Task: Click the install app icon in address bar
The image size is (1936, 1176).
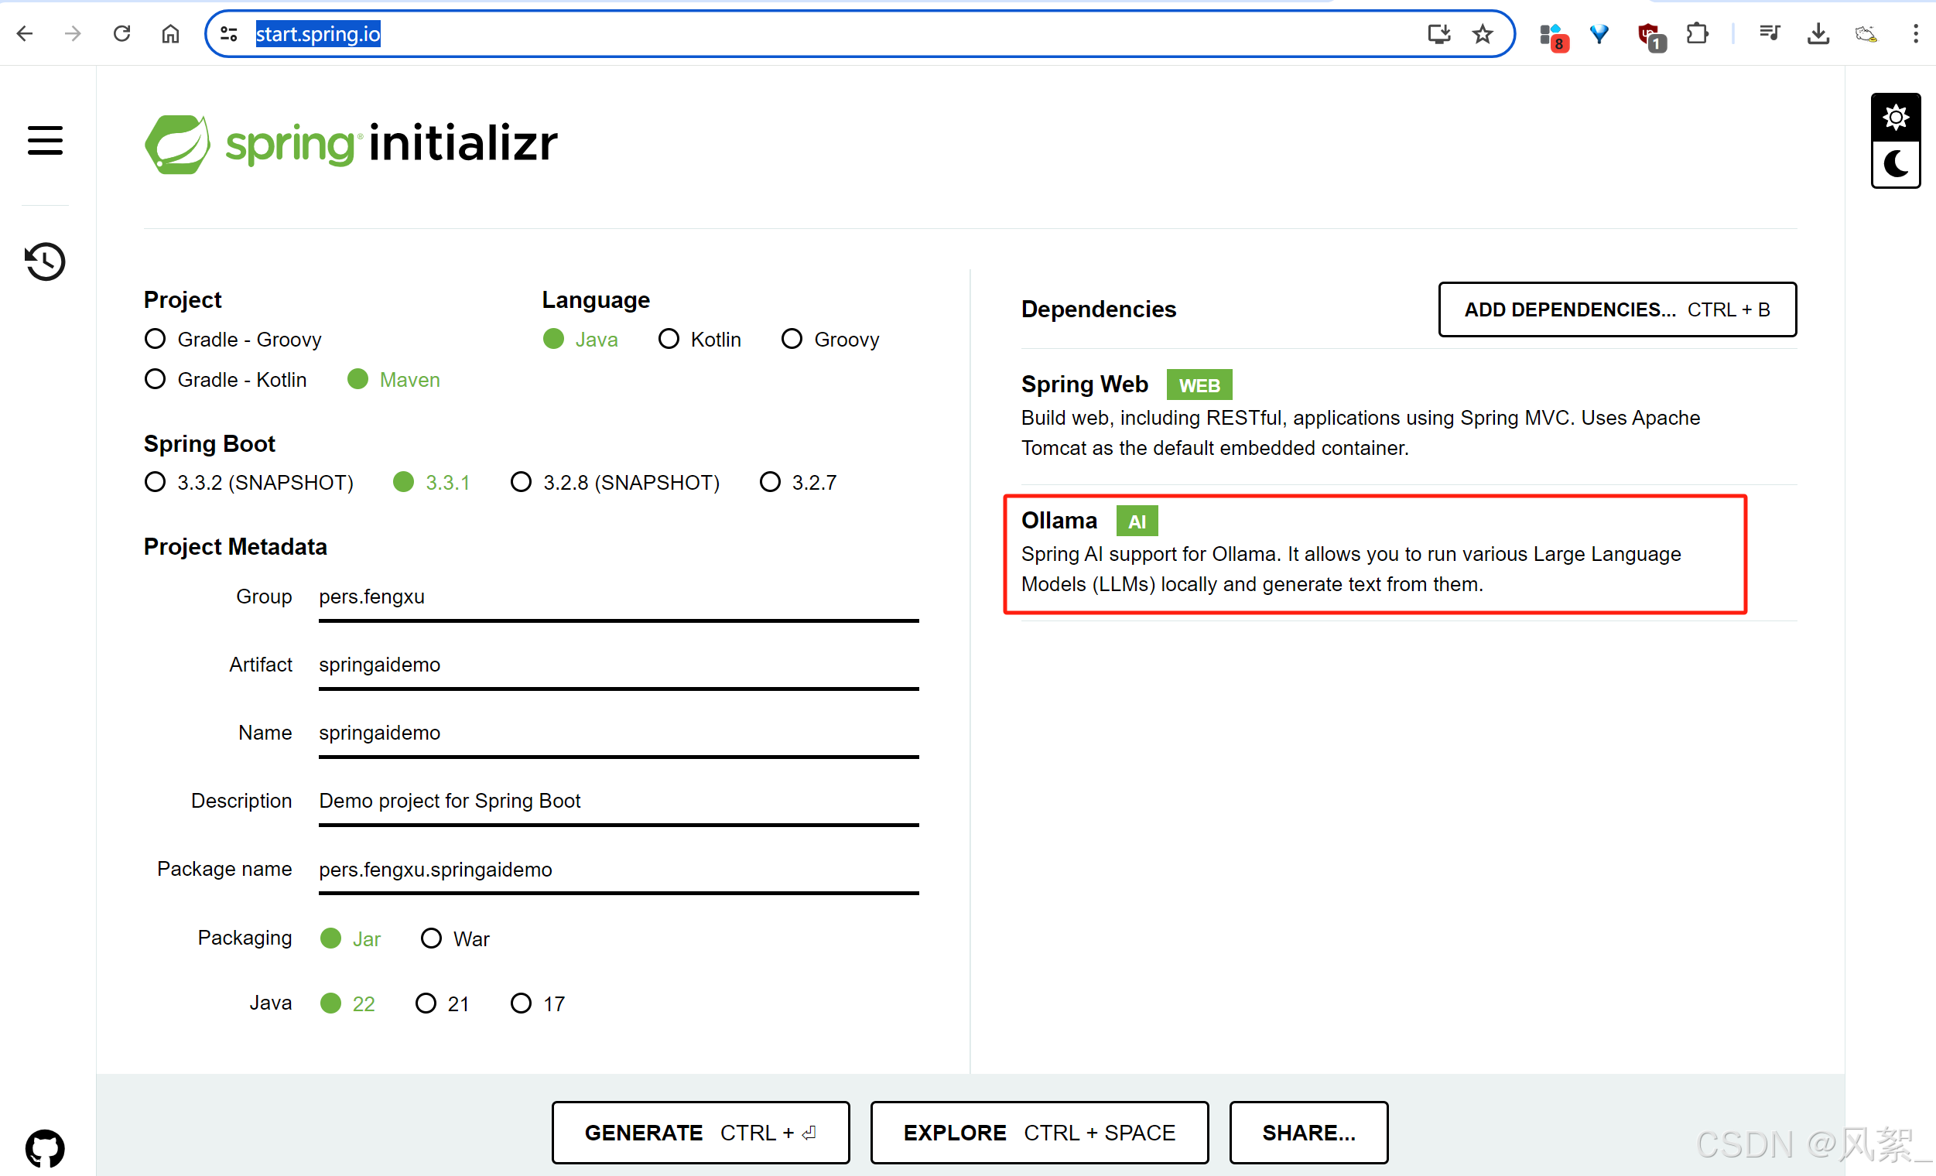Action: pyautogui.click(x=1438, y=34)
